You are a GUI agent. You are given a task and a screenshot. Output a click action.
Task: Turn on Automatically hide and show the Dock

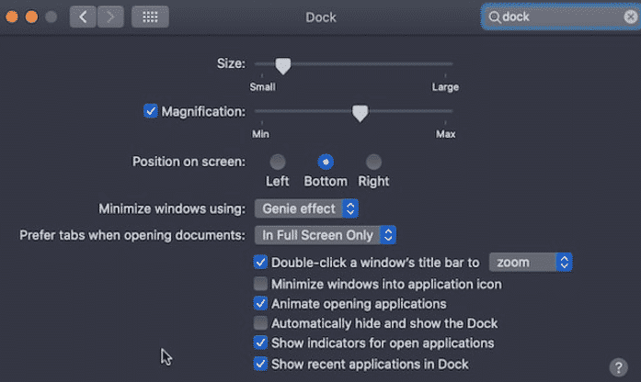point(260,323)
